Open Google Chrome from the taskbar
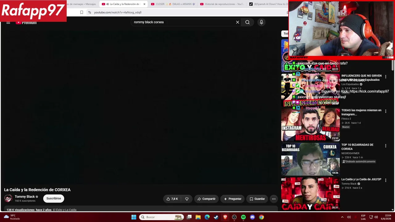 pyautogui.click(x=261, y=217)
